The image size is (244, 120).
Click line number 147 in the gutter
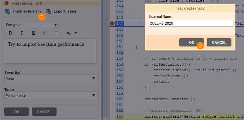[120, 23]
